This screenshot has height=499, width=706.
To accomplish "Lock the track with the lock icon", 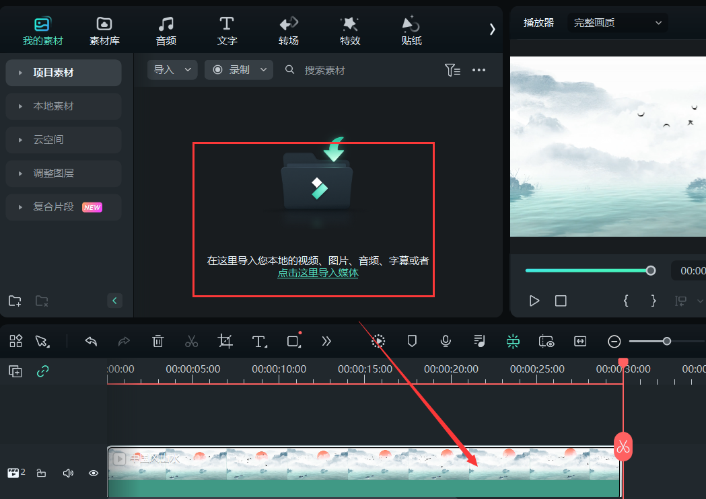I will point(41,473).
